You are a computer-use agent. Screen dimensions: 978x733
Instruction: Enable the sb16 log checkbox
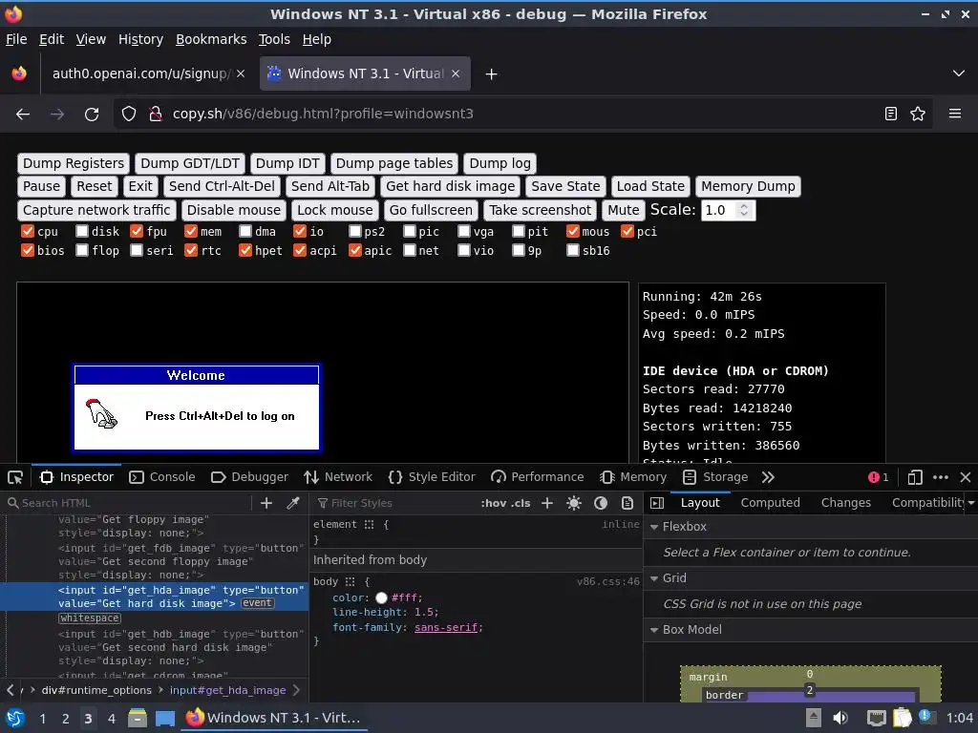[x=573, y=251]
